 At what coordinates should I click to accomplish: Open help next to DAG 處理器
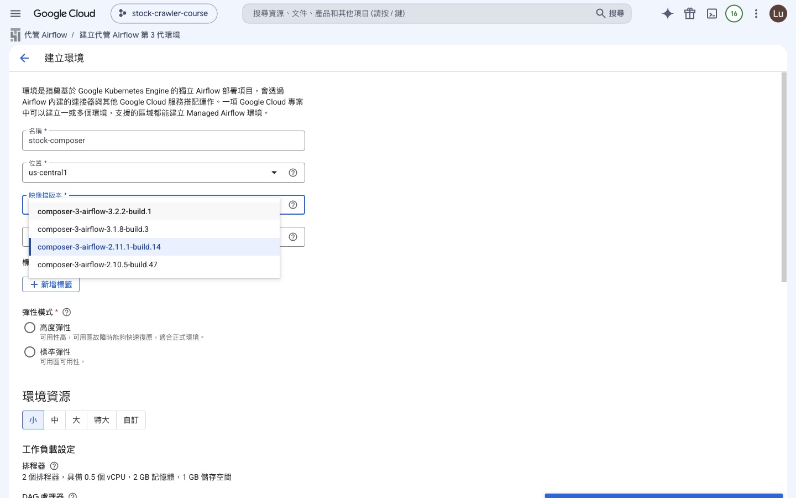coord(72,496)
